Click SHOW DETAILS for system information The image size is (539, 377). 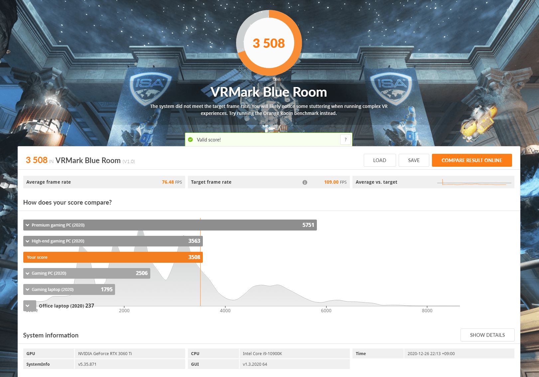487,335
